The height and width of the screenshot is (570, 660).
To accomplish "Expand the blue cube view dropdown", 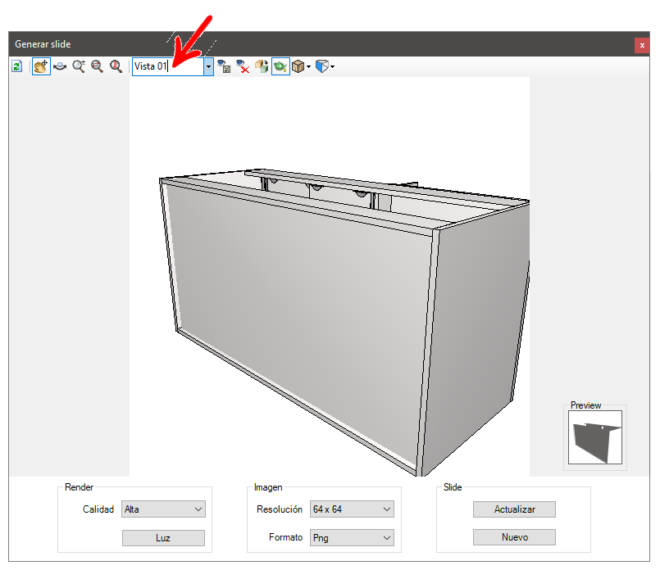I will point(332,67).
